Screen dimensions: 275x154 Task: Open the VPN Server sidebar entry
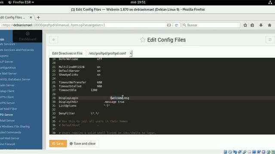(x=7, y=103)
